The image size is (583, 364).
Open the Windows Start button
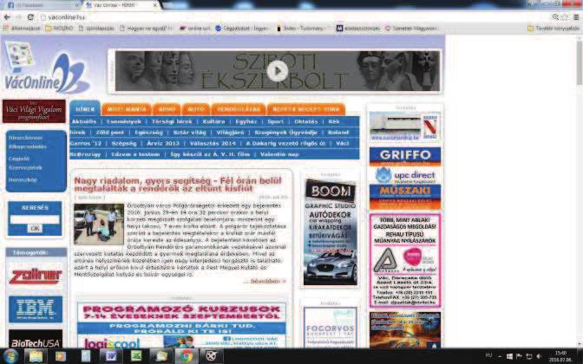(10, 356)
